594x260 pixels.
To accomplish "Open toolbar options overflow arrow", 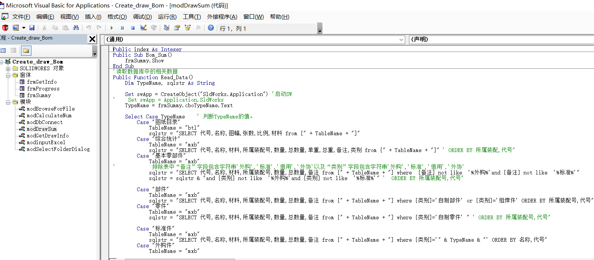I will point(320,28).
